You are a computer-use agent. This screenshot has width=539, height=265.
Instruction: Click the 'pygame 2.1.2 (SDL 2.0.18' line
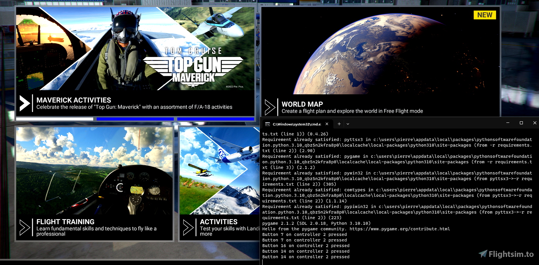click(316, 223)
